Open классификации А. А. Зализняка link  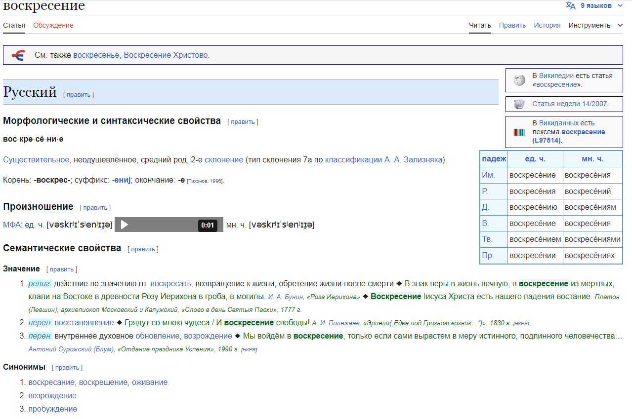tap(383, 160)
